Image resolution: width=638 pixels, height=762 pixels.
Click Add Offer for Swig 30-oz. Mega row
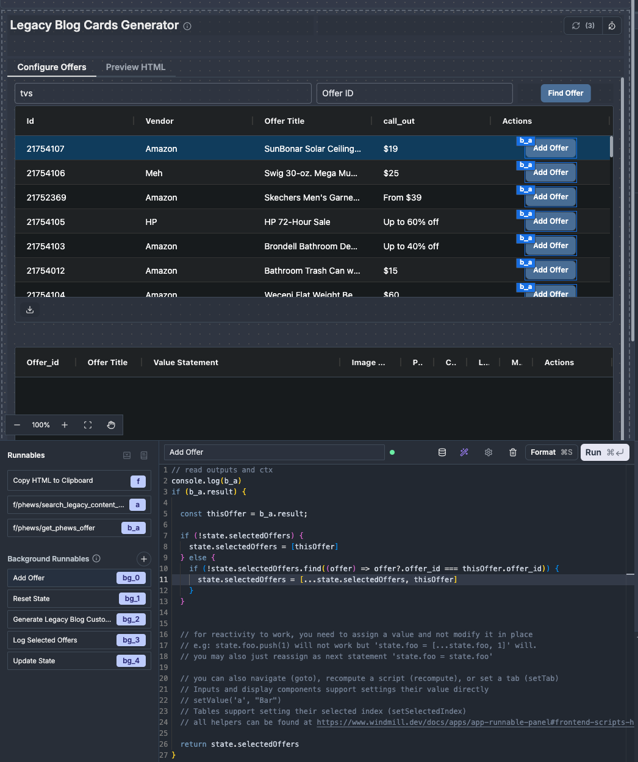(x=551, y=173)
